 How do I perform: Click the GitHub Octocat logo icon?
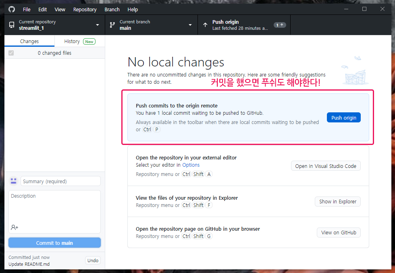click(x=12, y=9)
